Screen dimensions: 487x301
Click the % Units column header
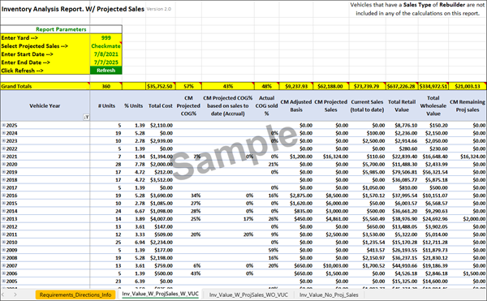click(134, 105)
